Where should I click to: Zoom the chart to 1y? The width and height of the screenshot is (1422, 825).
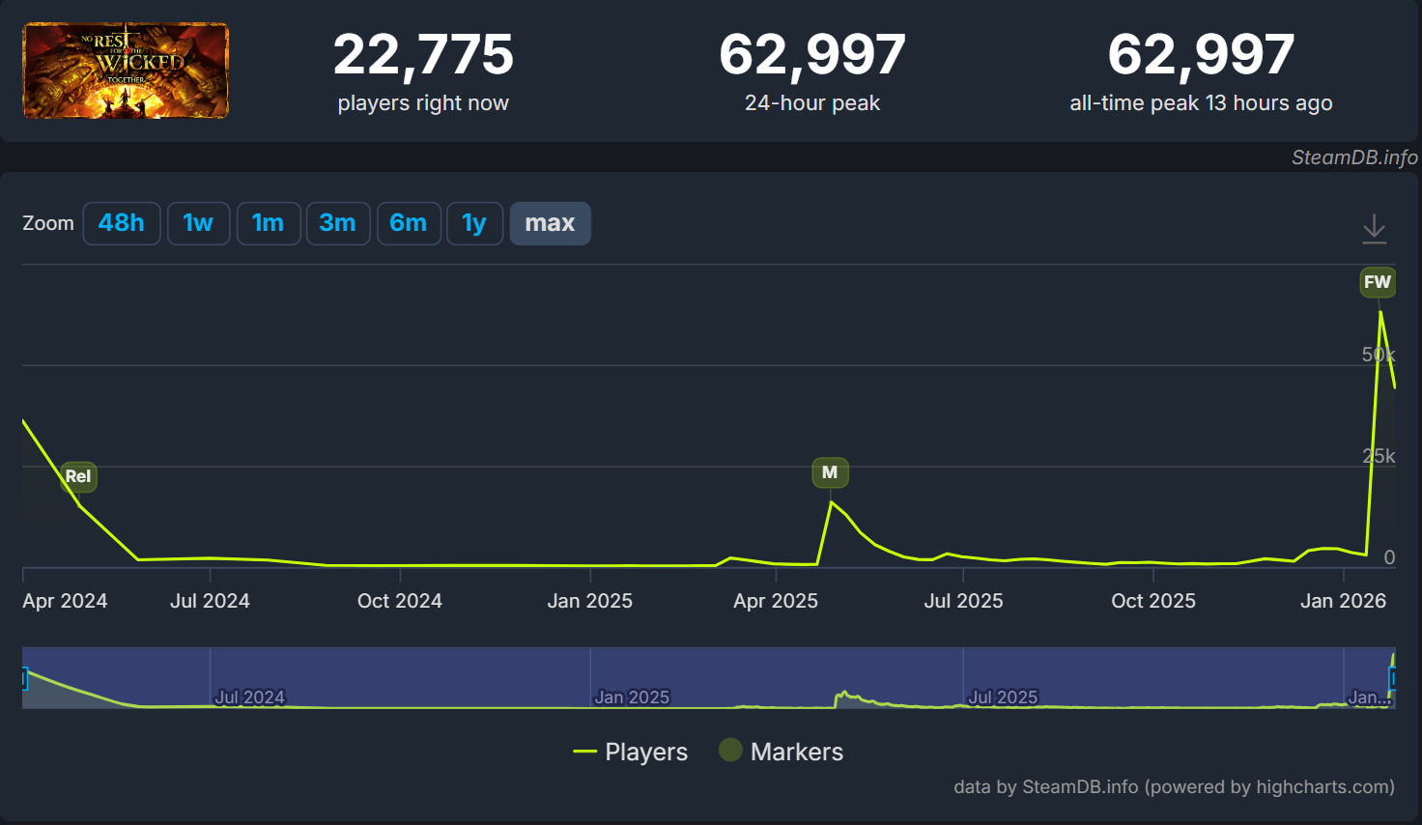coord(474,223)
